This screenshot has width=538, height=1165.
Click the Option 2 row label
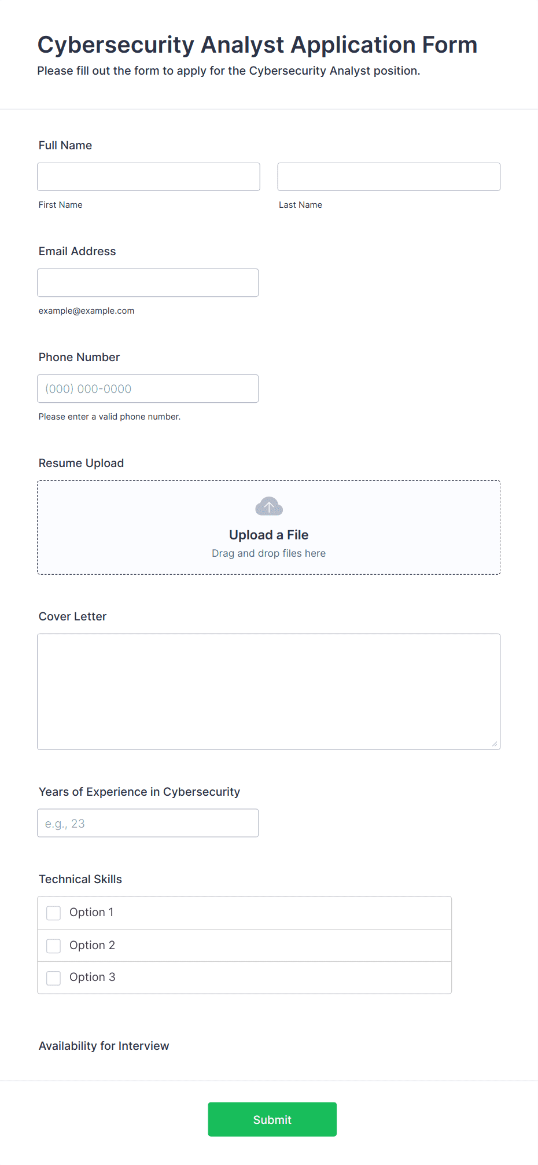[x=92, y=945]
